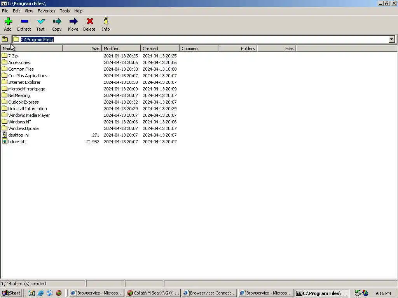
Task: Select the microsoft frontpage folder icon
Action: click(x=4, y=88)
